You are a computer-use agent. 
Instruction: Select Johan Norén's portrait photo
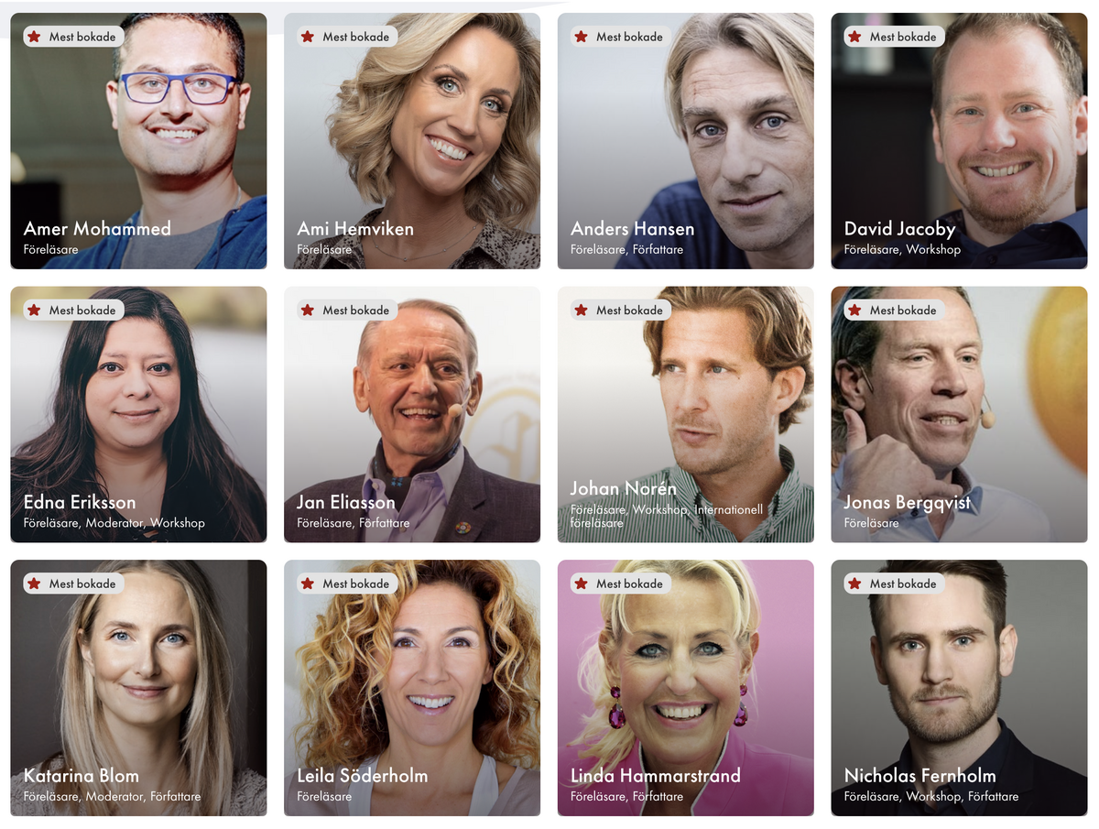pos(686,414)
